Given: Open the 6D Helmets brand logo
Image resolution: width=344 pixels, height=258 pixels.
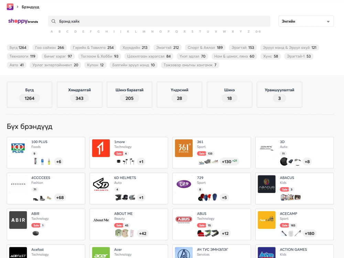Looking at the screenshot, I should 101,184.
